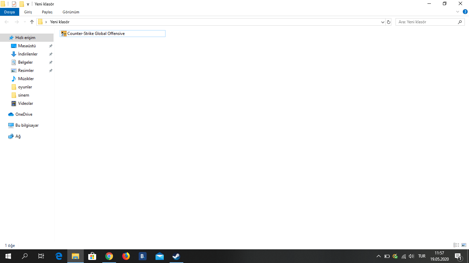The height and width of the screenshot is (263, 469).
Task: Switch to details view in status bar
Action: 456,245
